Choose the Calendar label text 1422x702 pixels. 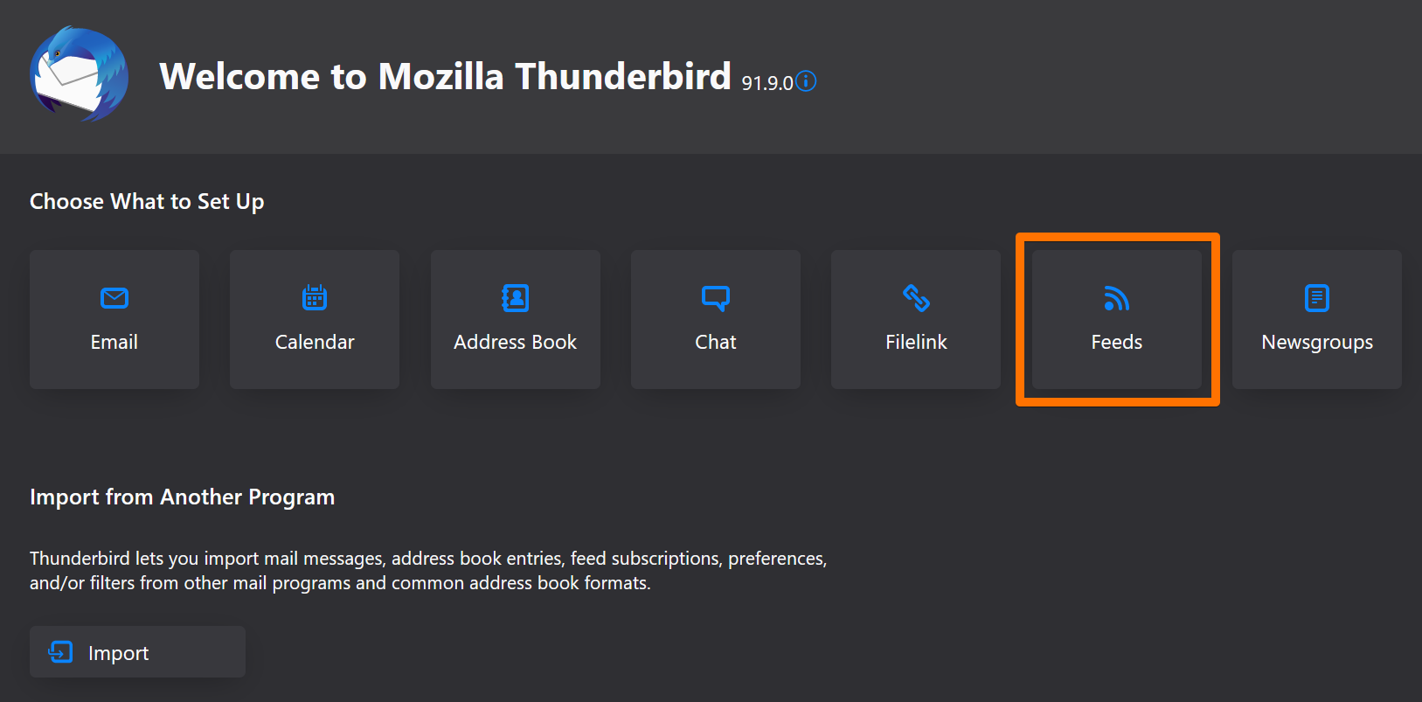(x=315, y=343)
